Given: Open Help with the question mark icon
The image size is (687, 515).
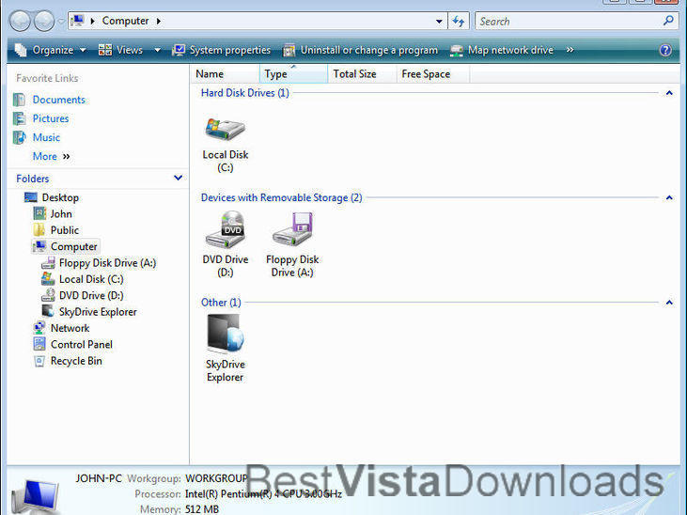Looking at the screenshot, I should coord(665,50).
